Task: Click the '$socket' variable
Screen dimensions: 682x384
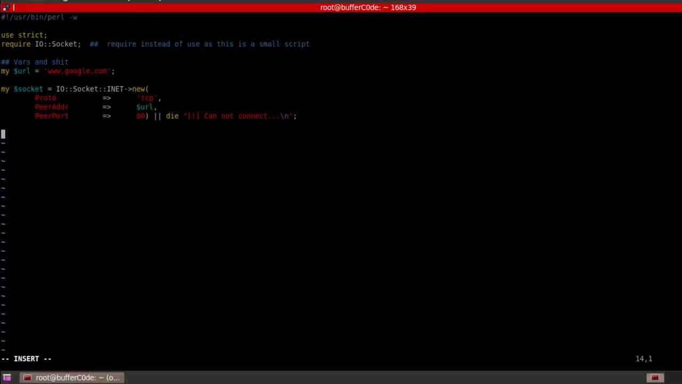Action: (x=28, y=89)
